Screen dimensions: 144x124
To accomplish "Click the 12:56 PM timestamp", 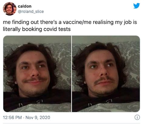I will pyautogui.click(x=12, y=118).
